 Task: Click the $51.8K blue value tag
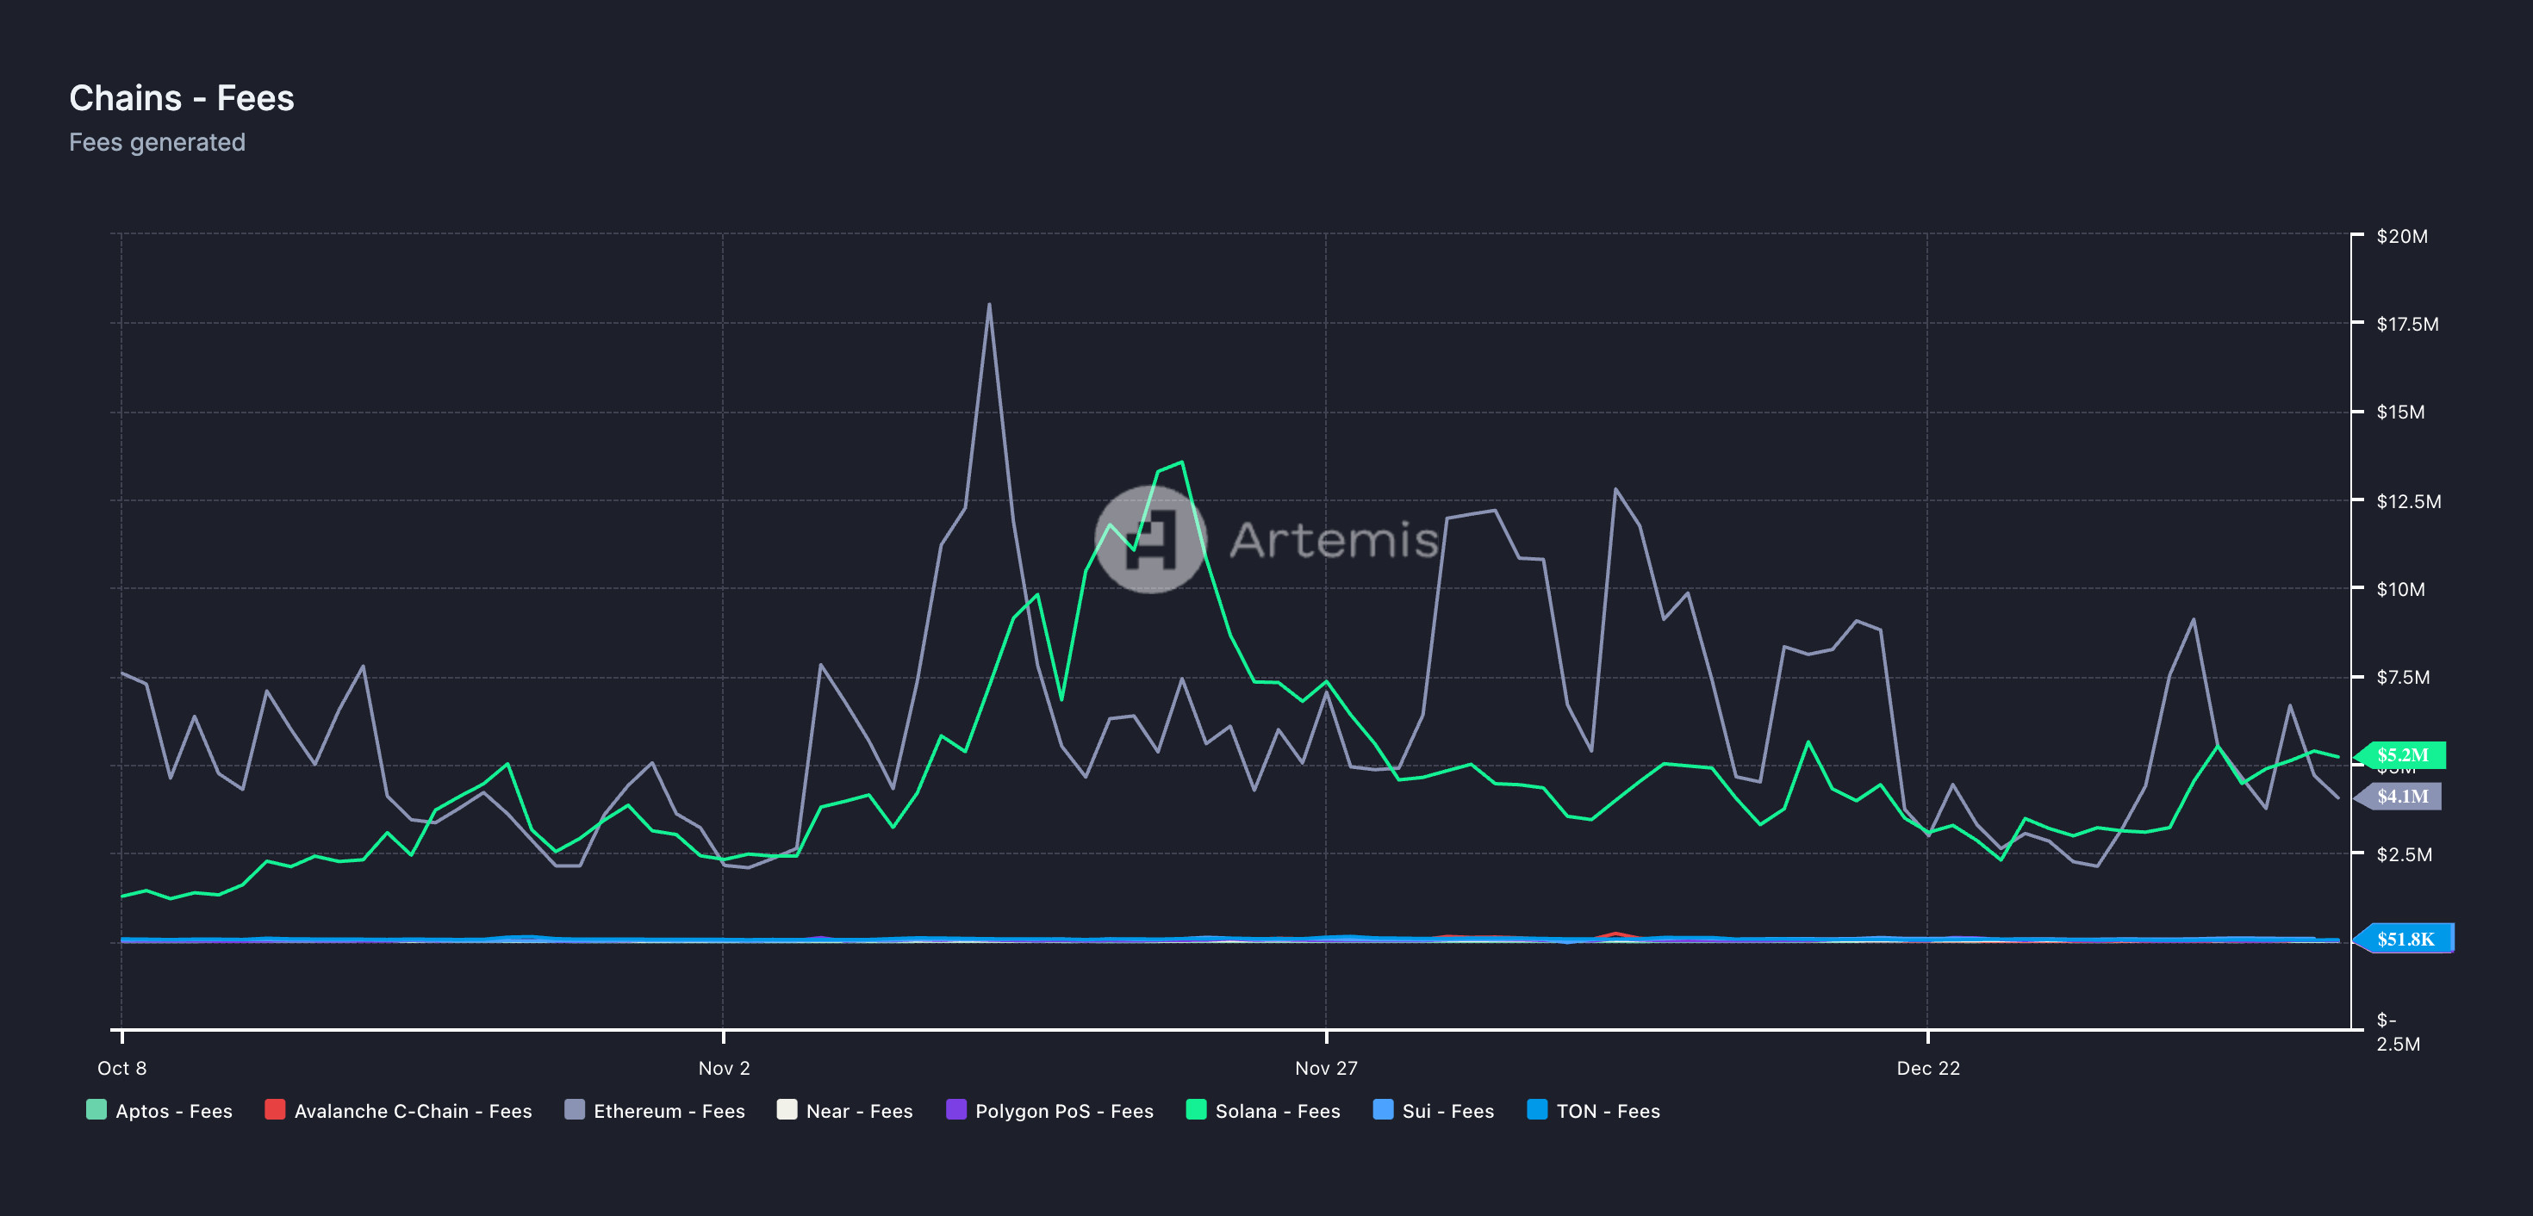2405,939
